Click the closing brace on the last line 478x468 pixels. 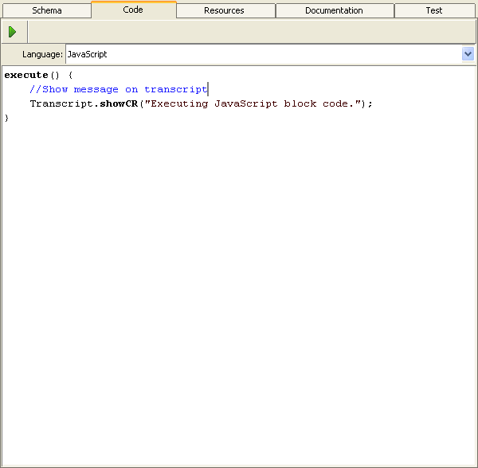point(7,118)
